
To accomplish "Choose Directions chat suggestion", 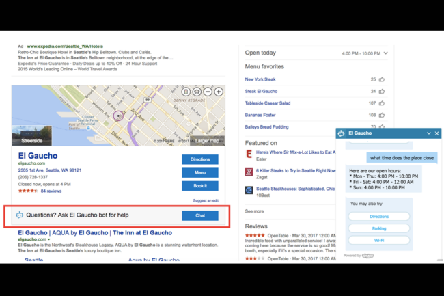I will 379,217.
